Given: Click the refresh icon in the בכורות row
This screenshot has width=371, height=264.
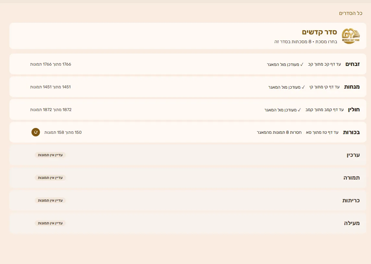Looking at the screenshot, I should 36,132.
